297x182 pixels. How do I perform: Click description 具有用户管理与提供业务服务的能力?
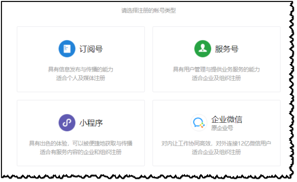coord(216,69)
